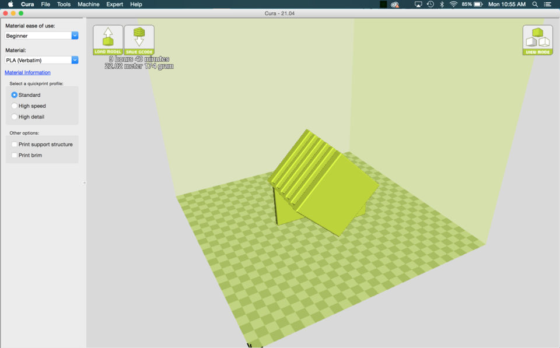This screenshot has height=348, width=560.
Task: Open the View Mode selector
Action: (x=537, y=38)
